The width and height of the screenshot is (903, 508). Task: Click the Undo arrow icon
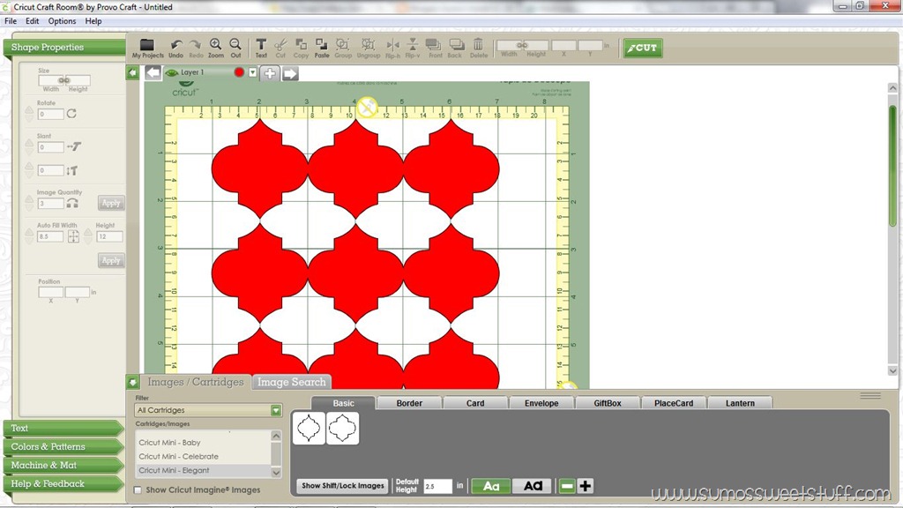click(x=176, y=45)
